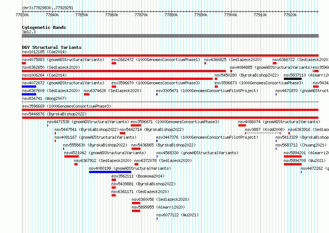Select nsv4081167 gnomADStructuralVariants label
Image resolution: width=329 pixels, height=233 pixels.
[x=95, y=137]
